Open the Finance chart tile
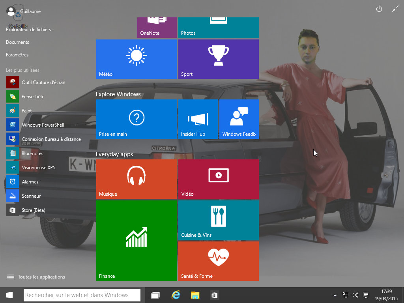The image size is (404, 303). coord(136,240)
